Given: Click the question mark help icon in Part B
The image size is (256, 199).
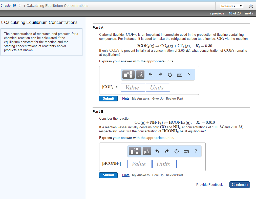Looking at the screenshot, I should (x=196, y=151).
